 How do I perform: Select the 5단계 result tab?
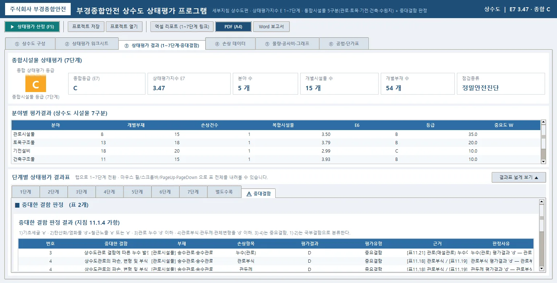point(137,192)
